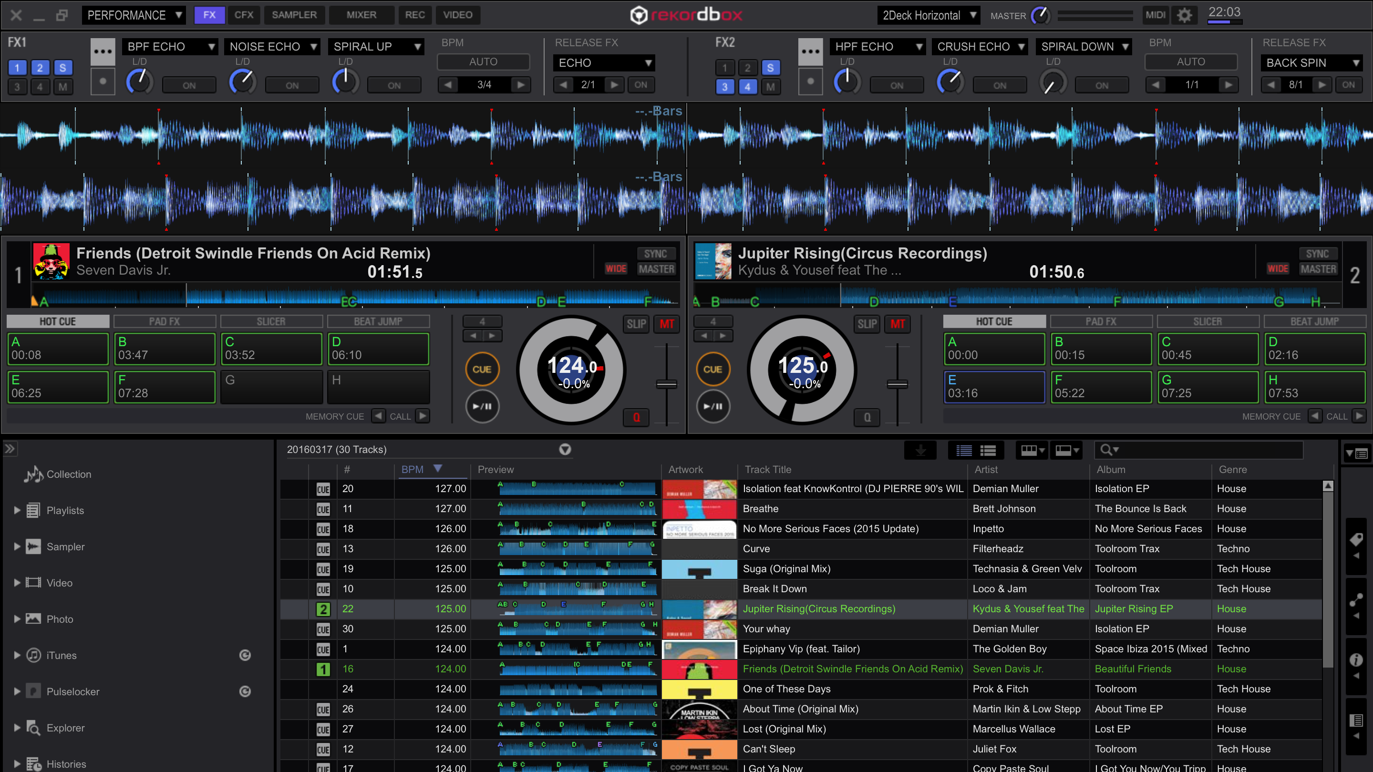Click FX1 AUTO BPM button
Viewport: 1373px width, 772px height.
coord(483,62)
